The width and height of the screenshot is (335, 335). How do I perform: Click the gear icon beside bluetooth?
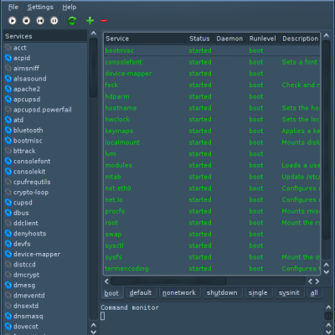point(8,131)
